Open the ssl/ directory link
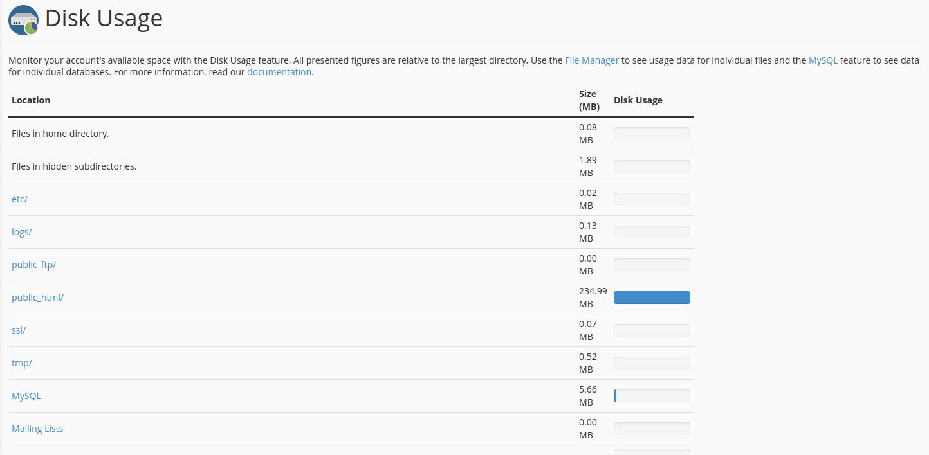929x455 pixels. coord(18,330)
